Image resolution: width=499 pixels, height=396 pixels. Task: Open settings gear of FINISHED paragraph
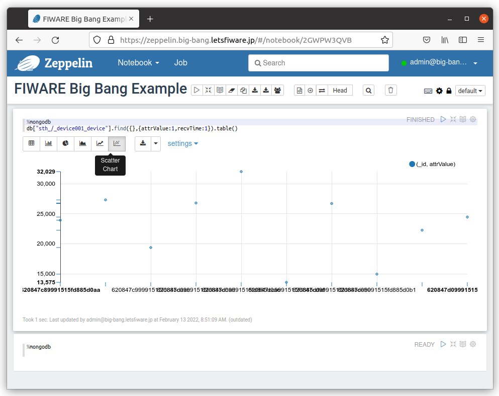point(473,119)
